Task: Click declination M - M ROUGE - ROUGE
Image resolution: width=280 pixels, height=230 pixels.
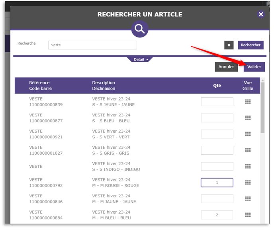Action: [x=116, y=185]
